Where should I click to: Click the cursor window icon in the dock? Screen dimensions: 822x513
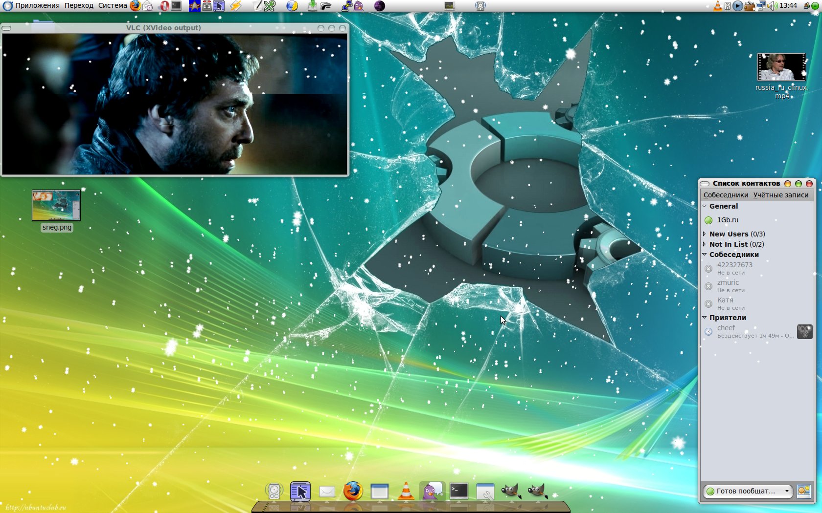[300, 491]
